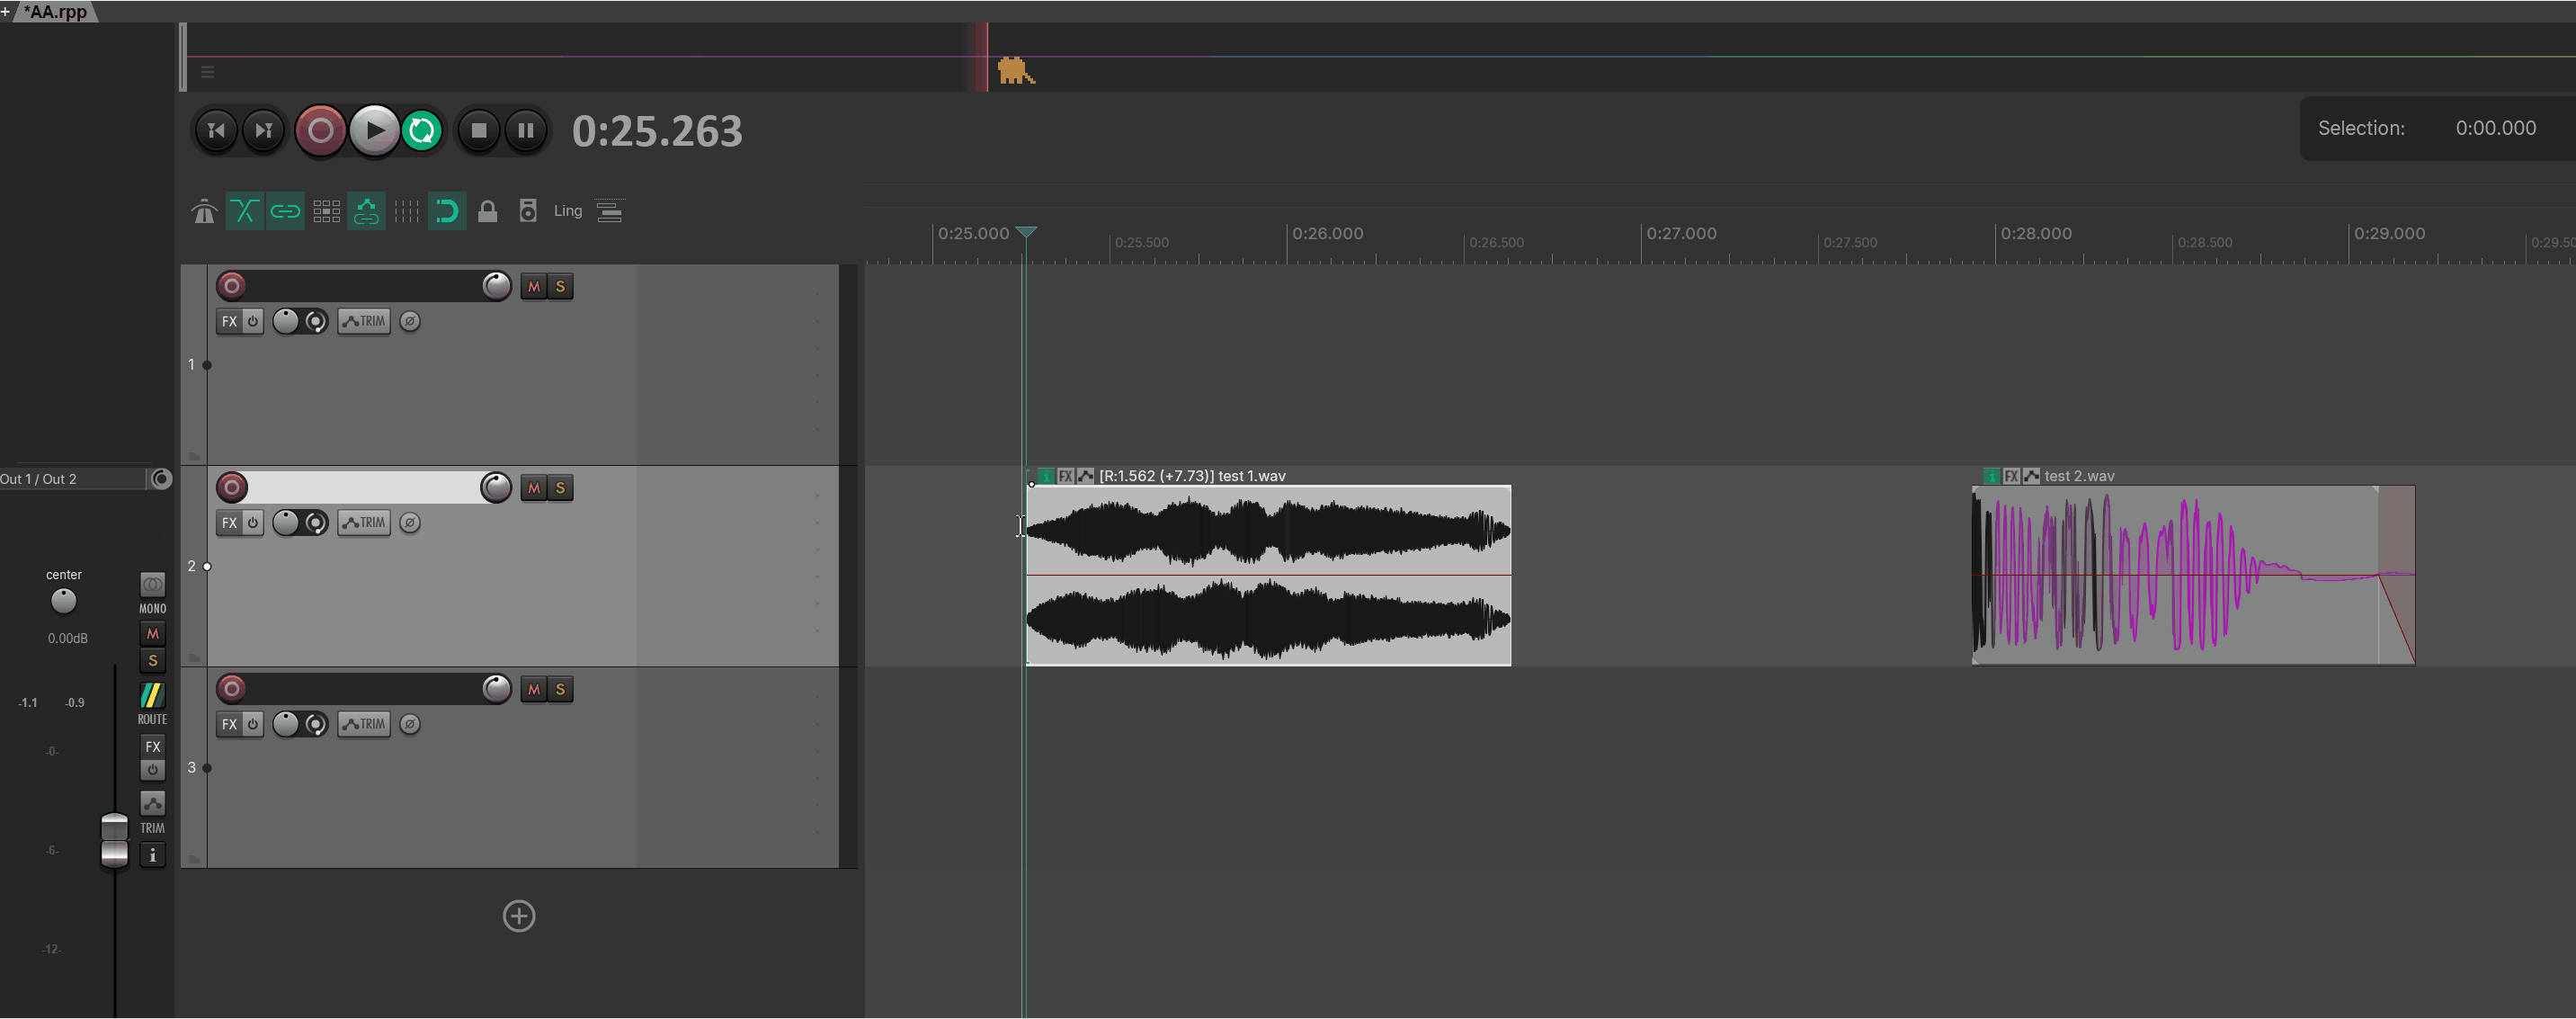Toggle the item grouping chain-link icon
This screenshot has height=1019, width=2576.
coord(285,211)
